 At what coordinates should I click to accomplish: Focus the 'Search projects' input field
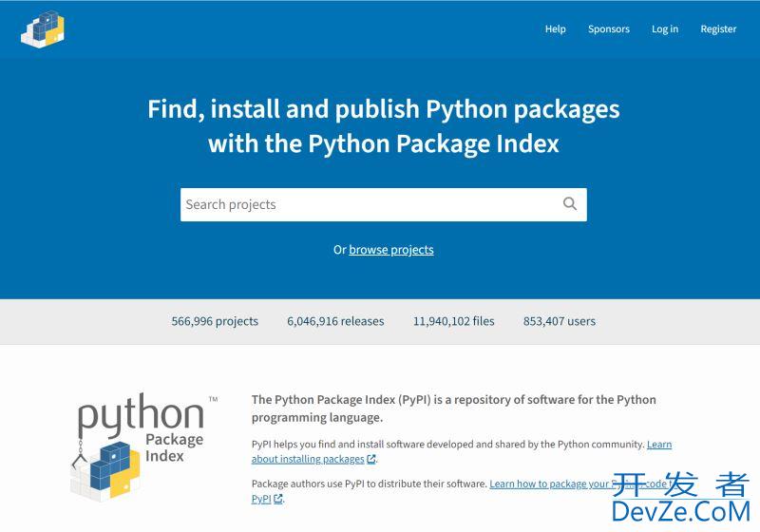coord(366,204)
